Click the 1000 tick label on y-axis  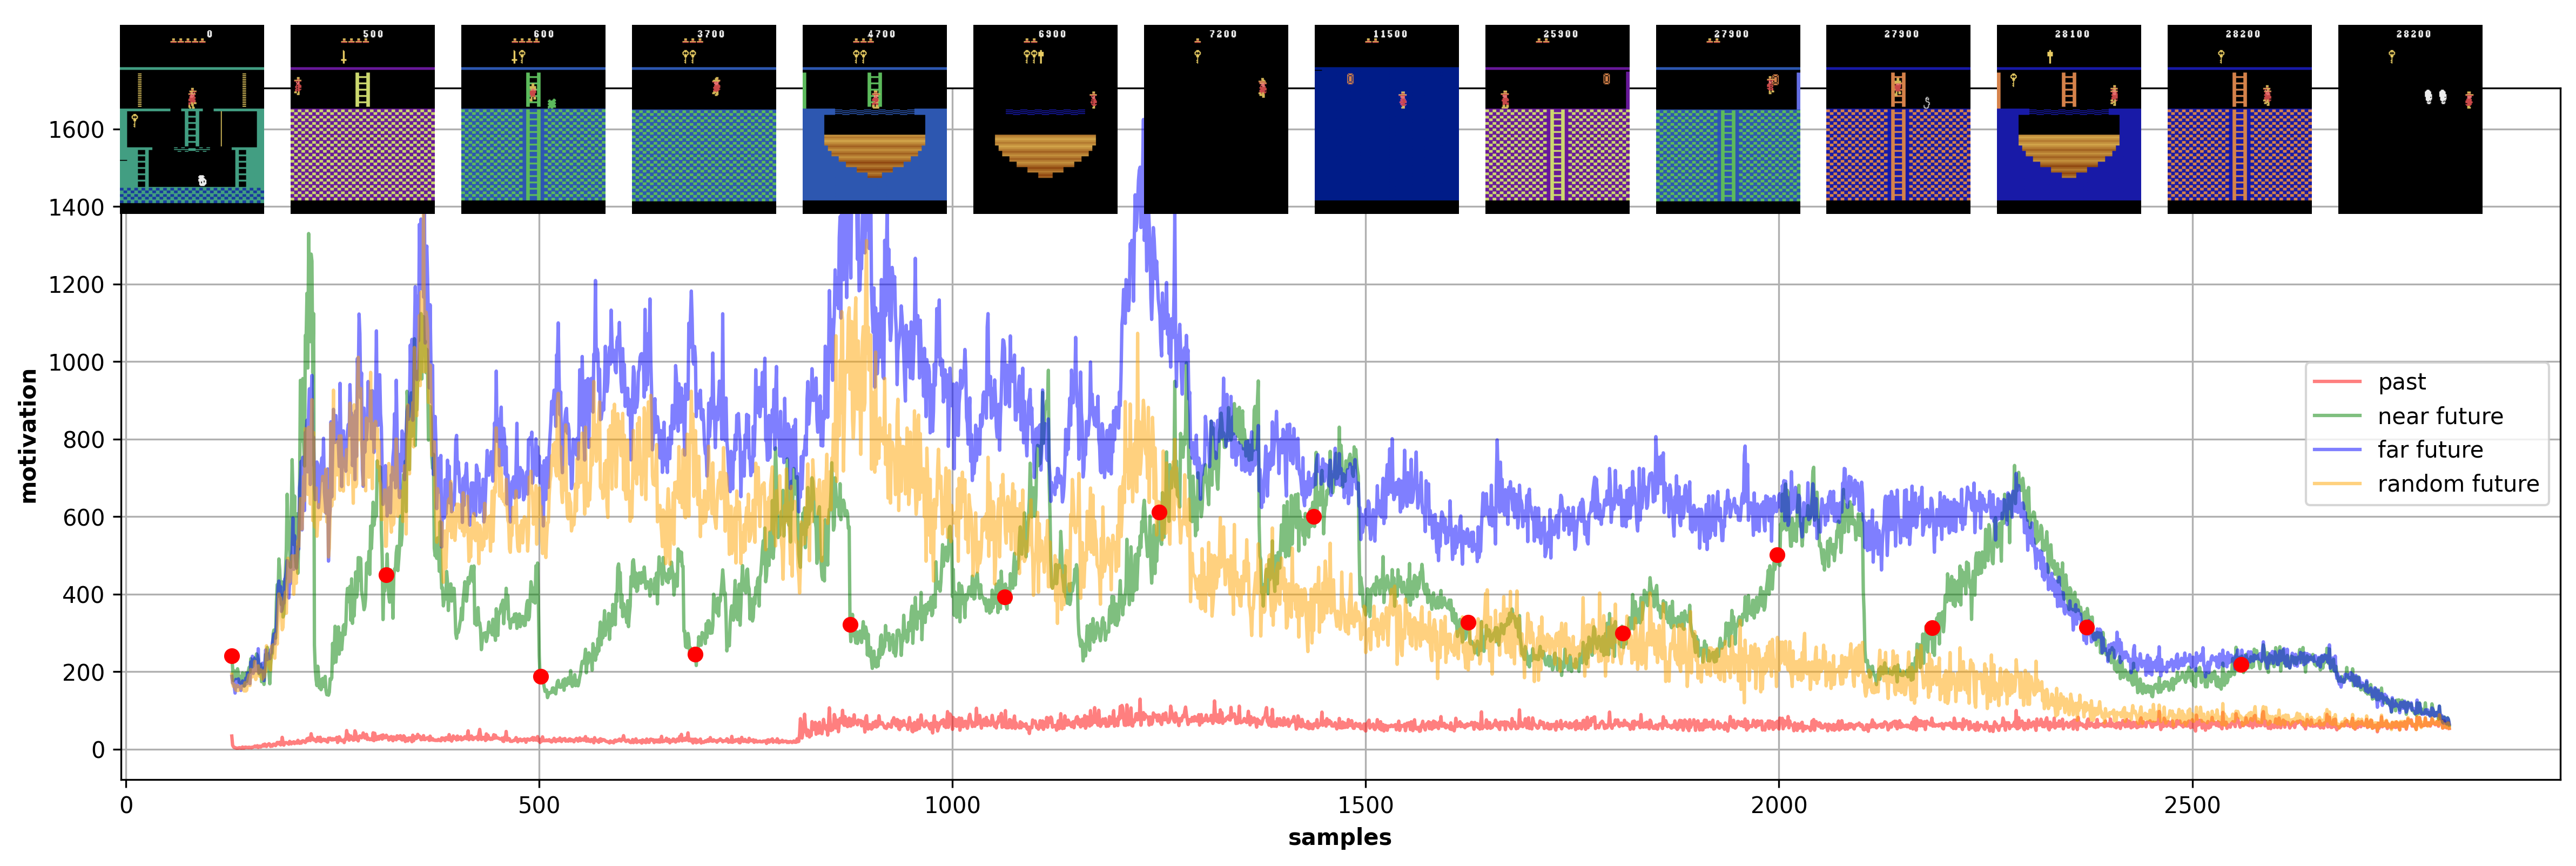[x=76, y=363]
